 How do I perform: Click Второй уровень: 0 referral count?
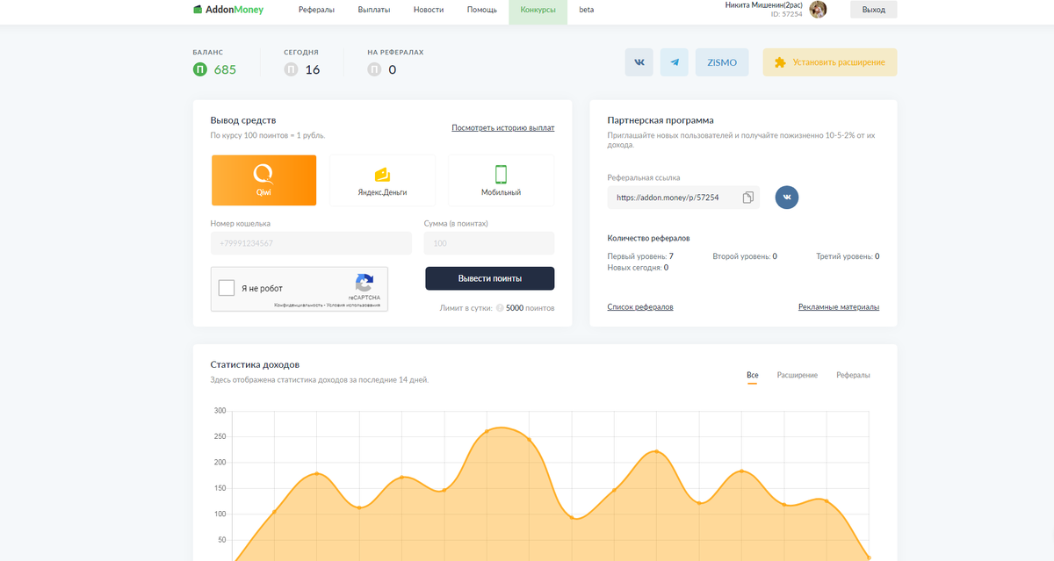tap(745, 256)
